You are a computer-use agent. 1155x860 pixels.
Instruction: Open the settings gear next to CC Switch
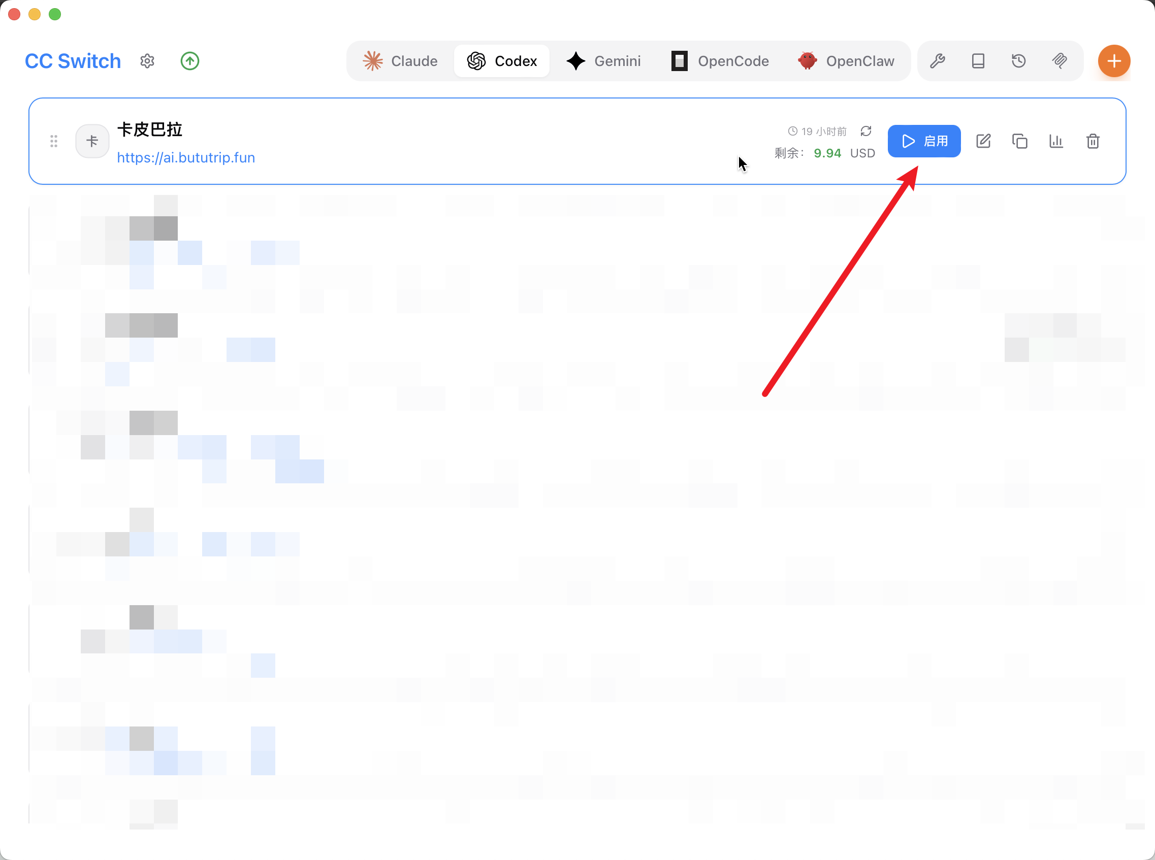[147, 61]
